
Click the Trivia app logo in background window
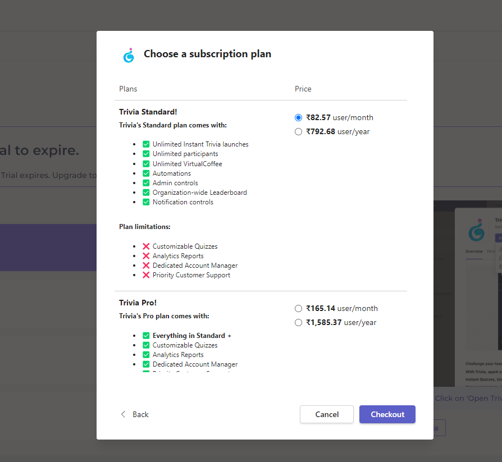coord(476,230)
